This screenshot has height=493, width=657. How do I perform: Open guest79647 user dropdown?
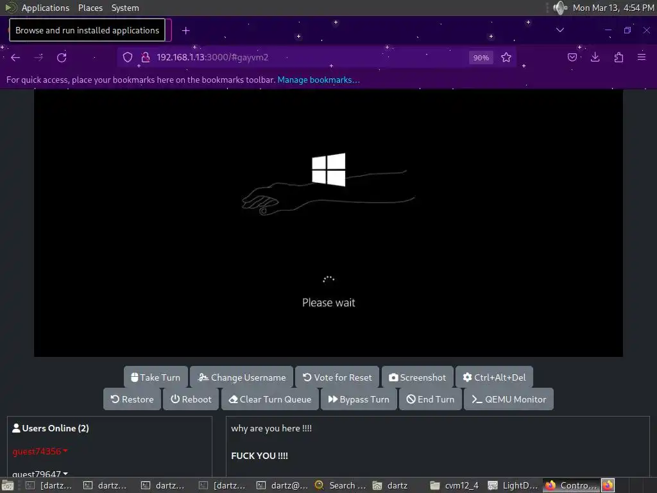click(x=40, y=474)
